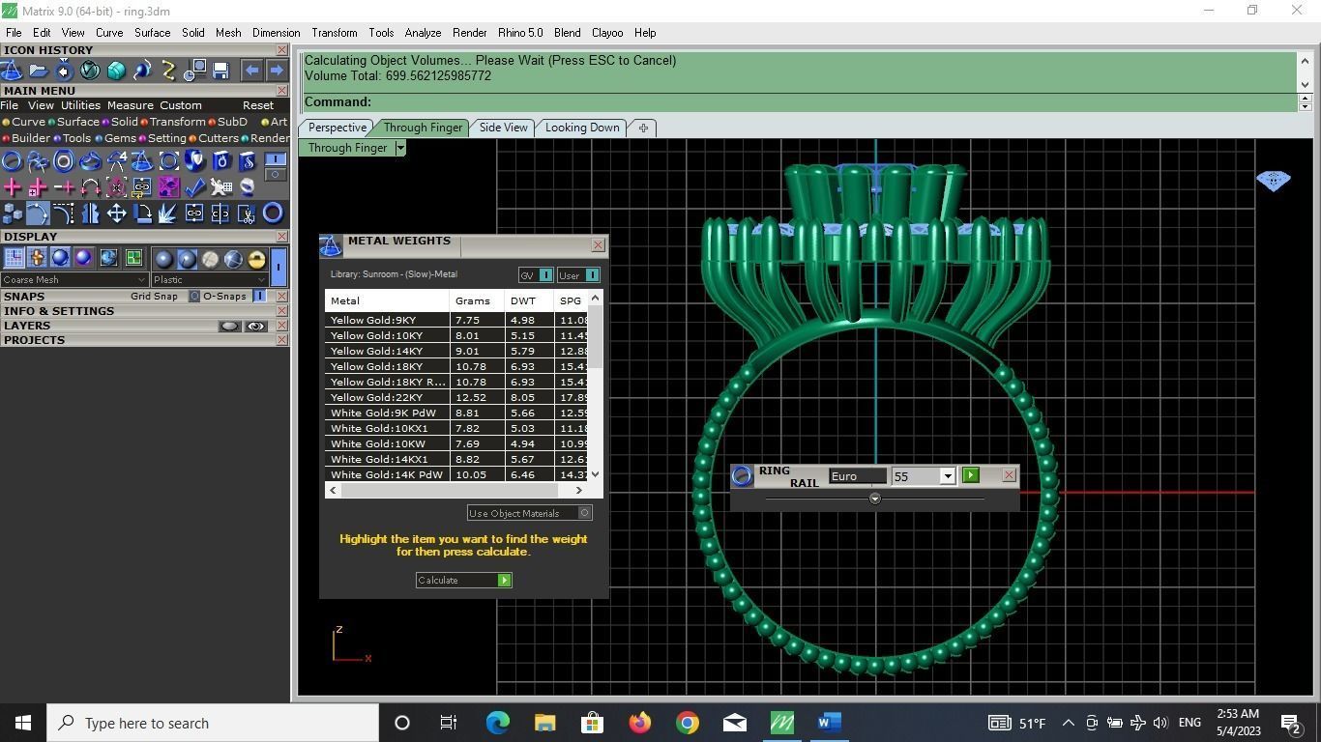The image size is (1321, 742).
Task: Click the blue shield icon in tool row
Action: pyautogui.click(x=194, y=160)
